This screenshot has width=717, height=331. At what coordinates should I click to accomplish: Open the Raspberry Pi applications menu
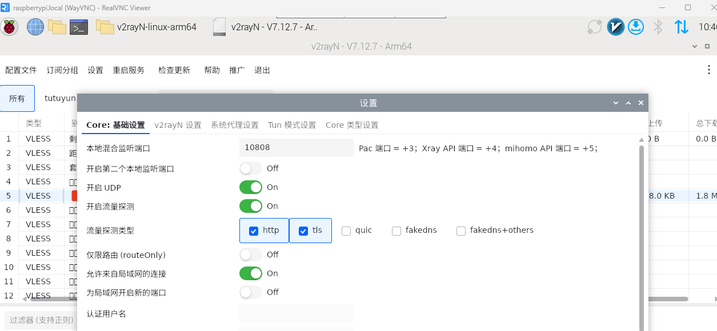(x=10, y=26)
